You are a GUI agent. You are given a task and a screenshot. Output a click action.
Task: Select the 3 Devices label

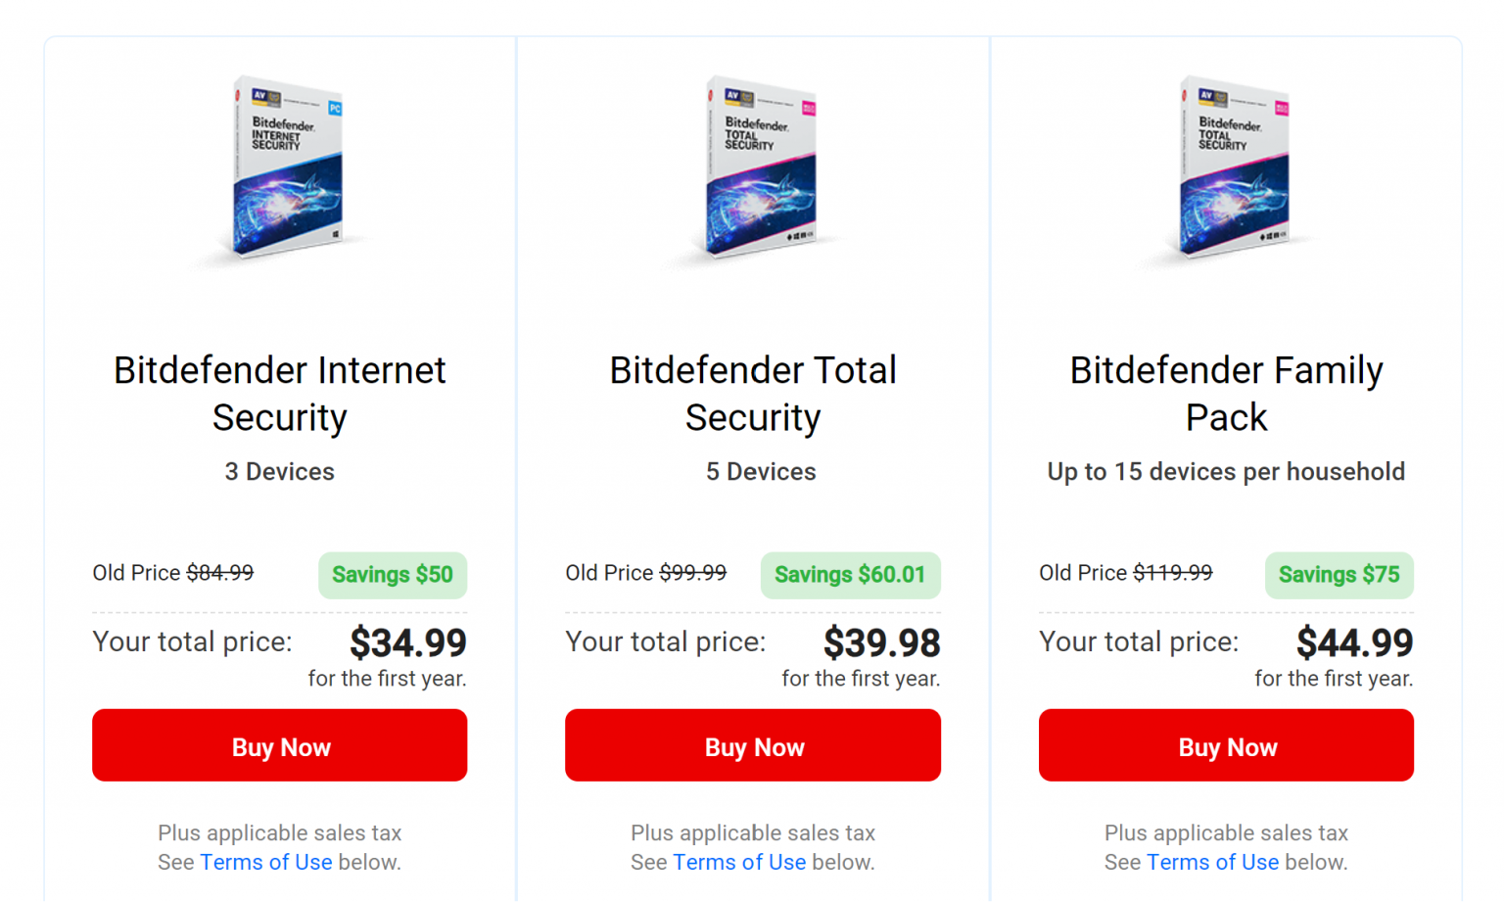pyautogui.click(x=279, y=471)
